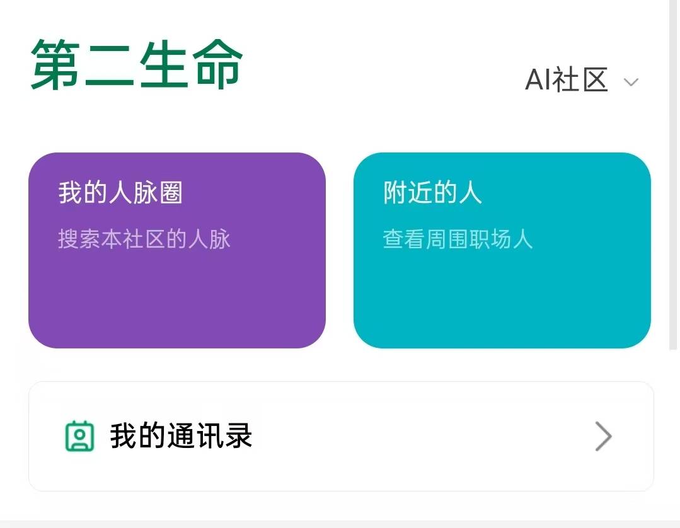This screenshot has width=680, height=528.
Task: Open the 我的通讯录 menu entry label
Action: [x=182, y=436]
